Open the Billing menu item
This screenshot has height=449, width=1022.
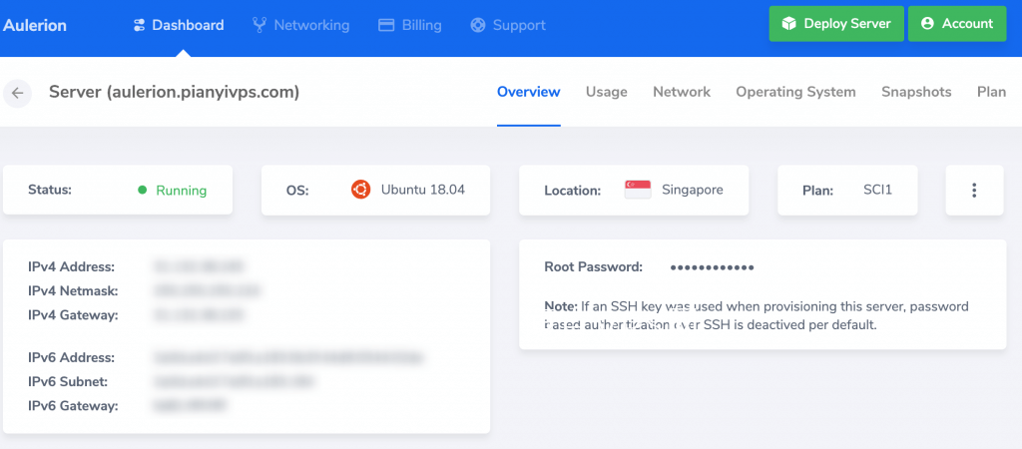tap(410, 25)
